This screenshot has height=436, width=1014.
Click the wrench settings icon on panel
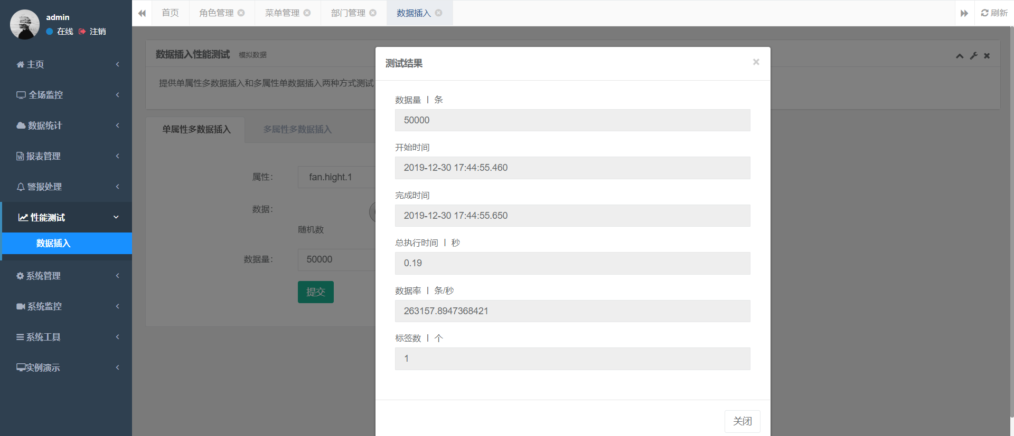973,56
